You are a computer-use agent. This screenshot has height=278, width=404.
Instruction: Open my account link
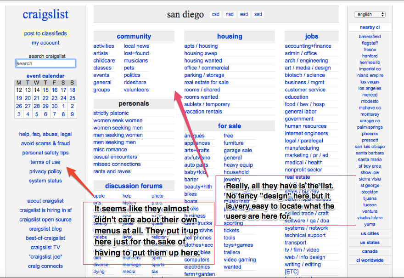[45, 43]
